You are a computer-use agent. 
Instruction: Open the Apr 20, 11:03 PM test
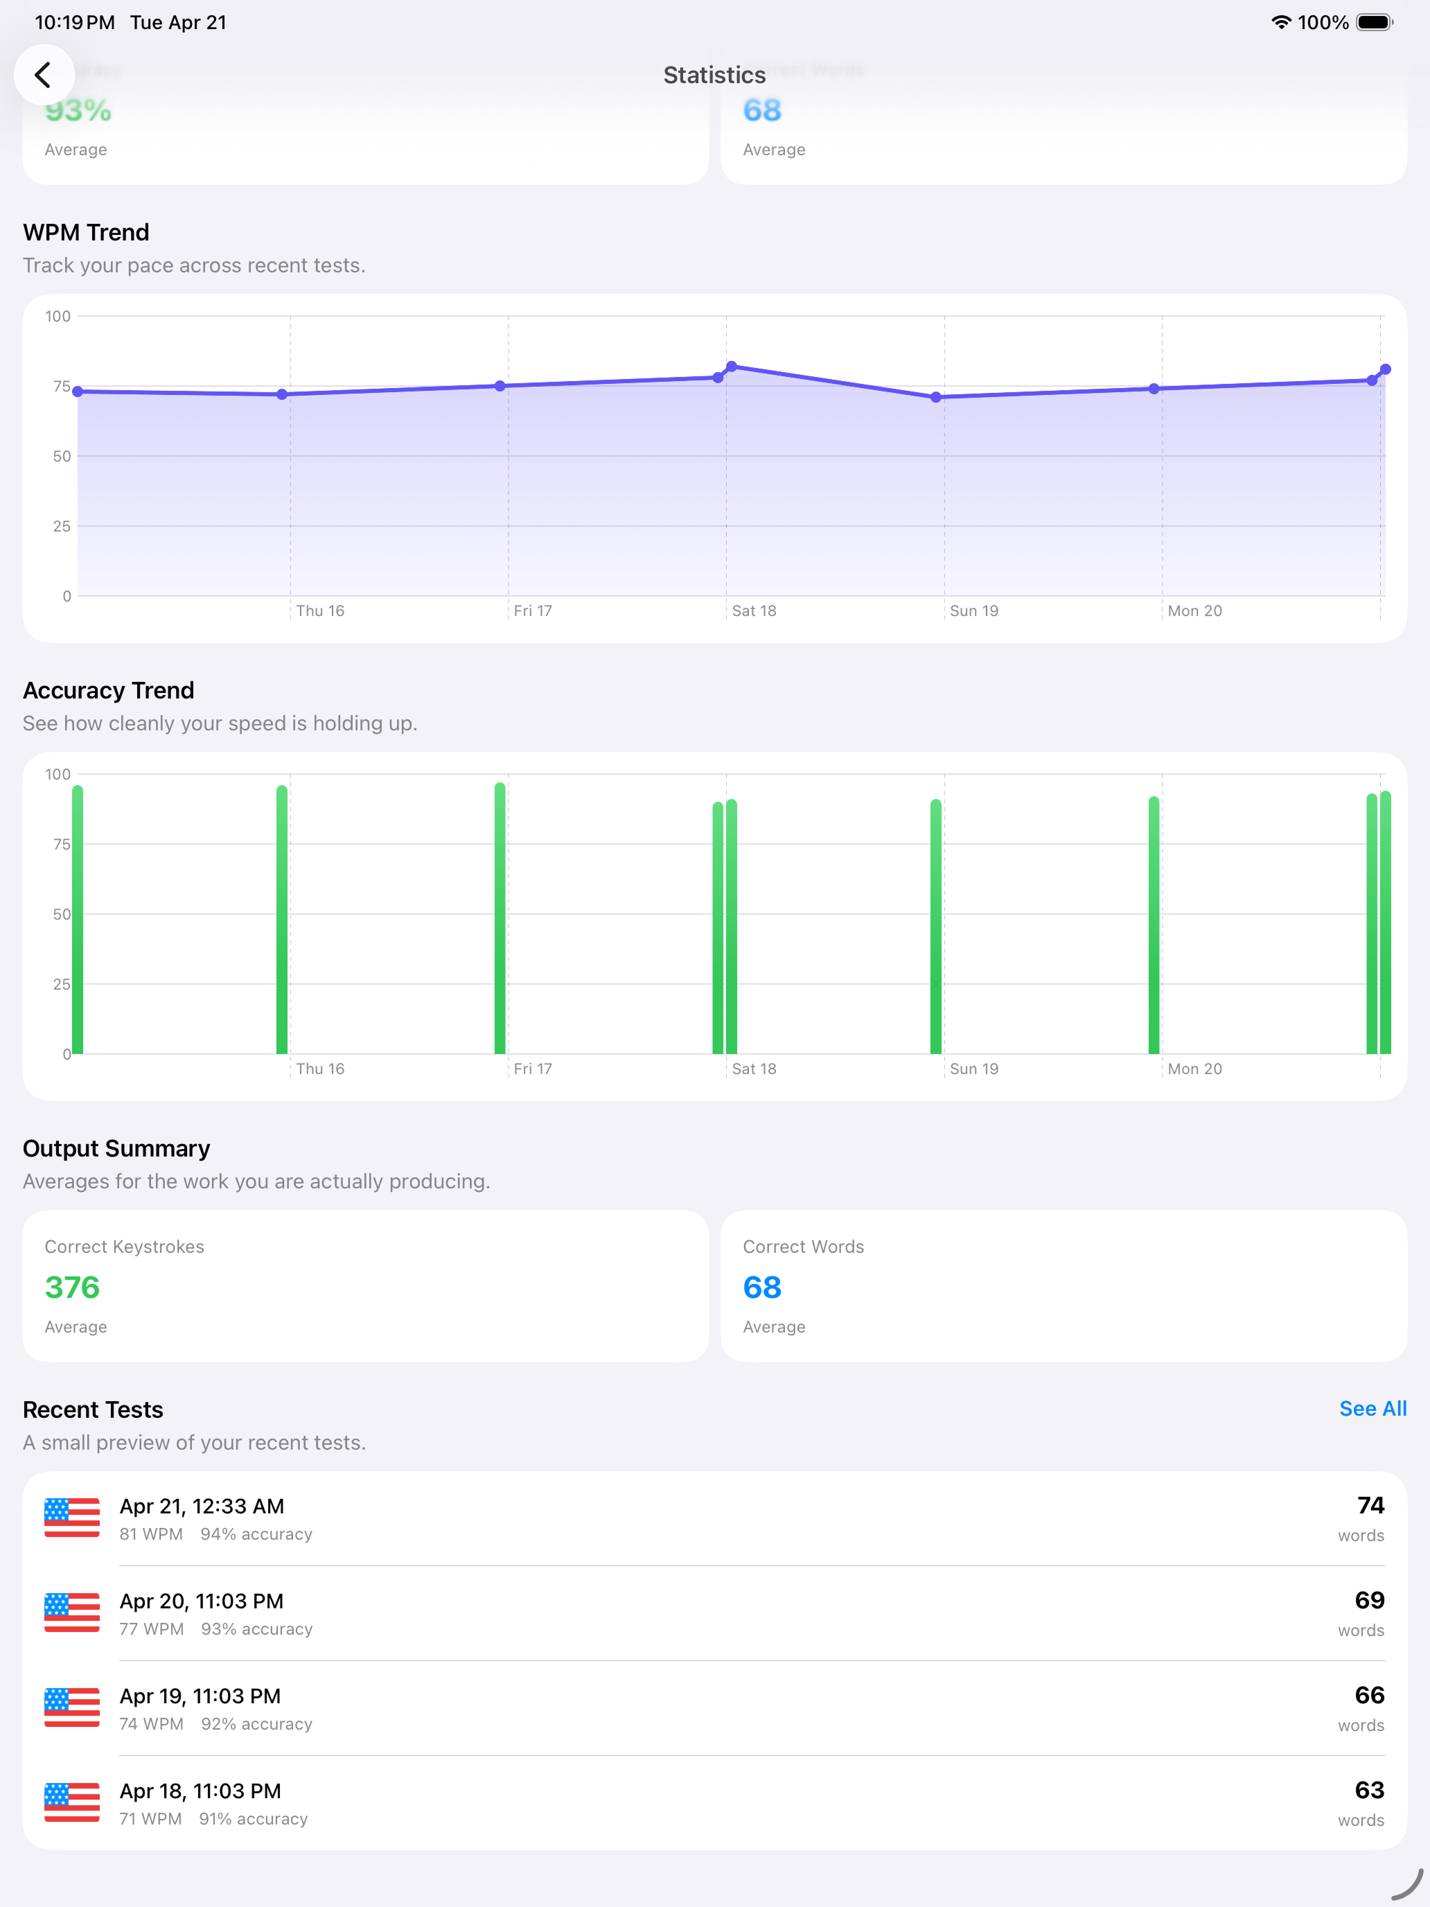714,1614
